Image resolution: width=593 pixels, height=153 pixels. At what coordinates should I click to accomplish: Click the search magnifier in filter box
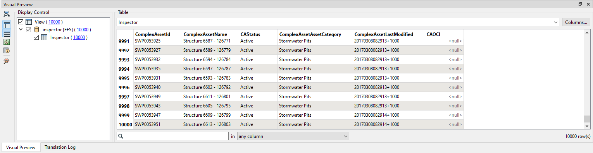click(x=121, y=136)
